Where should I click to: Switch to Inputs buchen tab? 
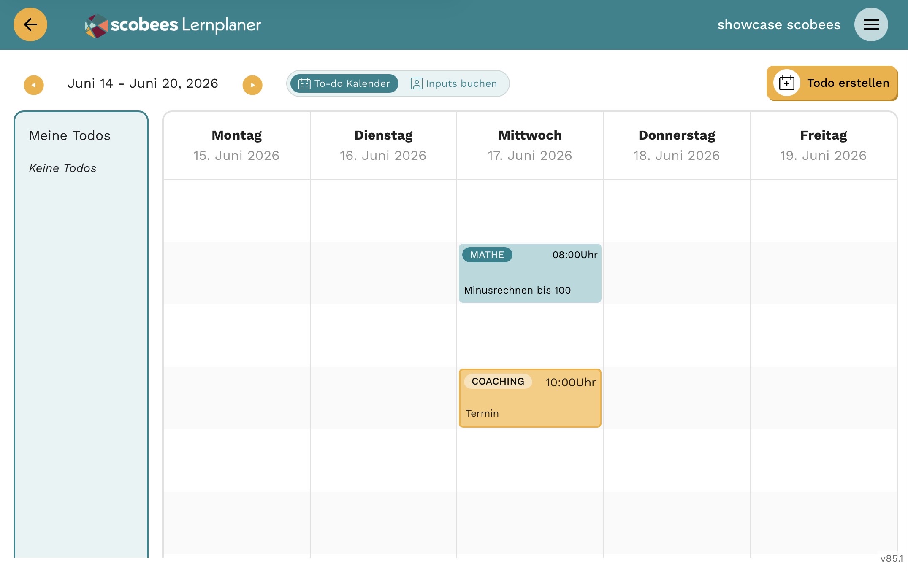[454, 83]
